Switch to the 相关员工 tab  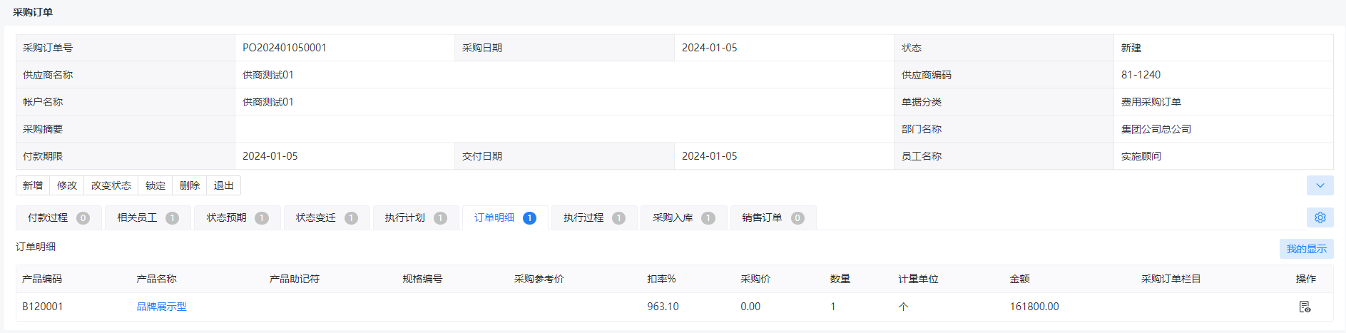[x=148, y=217]
